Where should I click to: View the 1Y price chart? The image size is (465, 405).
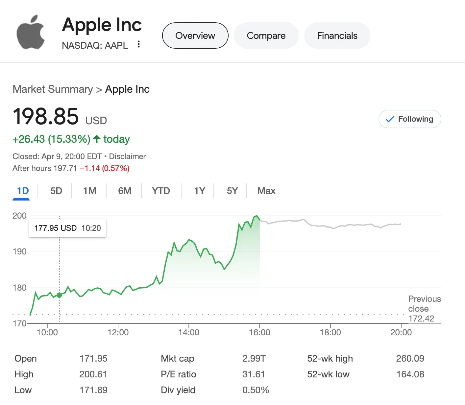pyautogui.click(x=199, y=191)
